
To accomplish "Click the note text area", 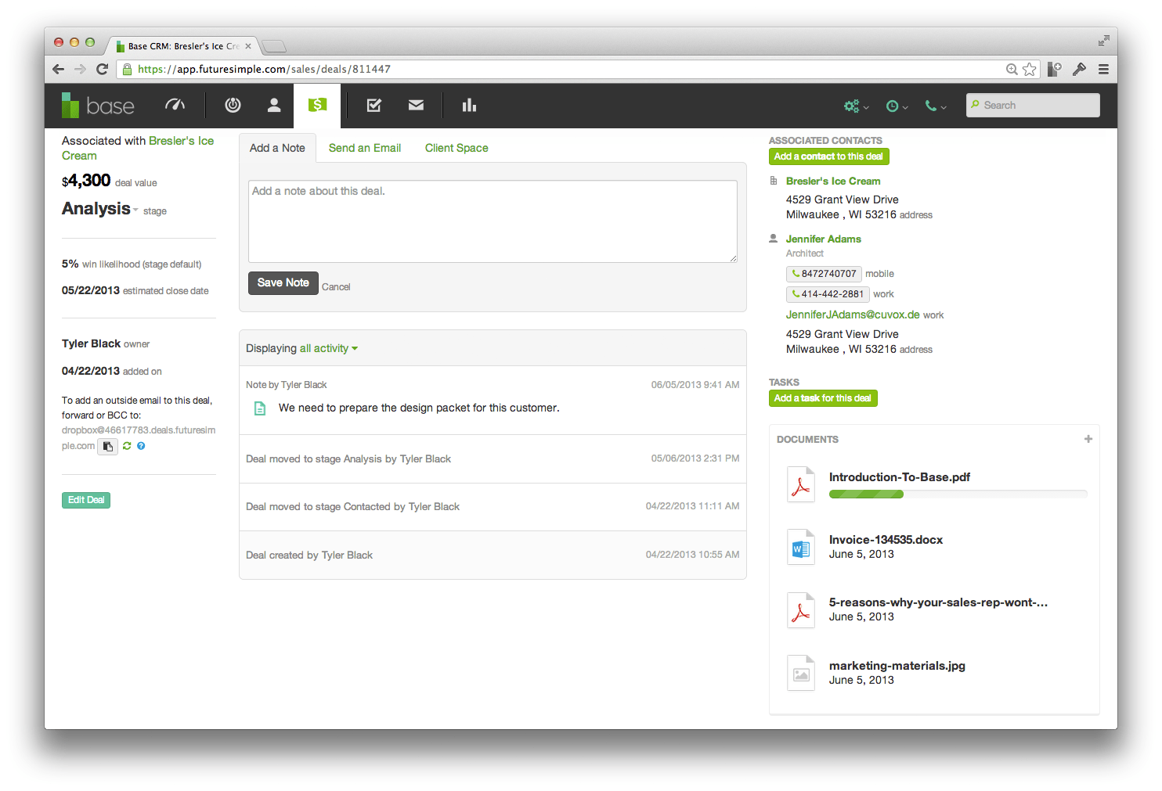I will [x=493, y=221].
